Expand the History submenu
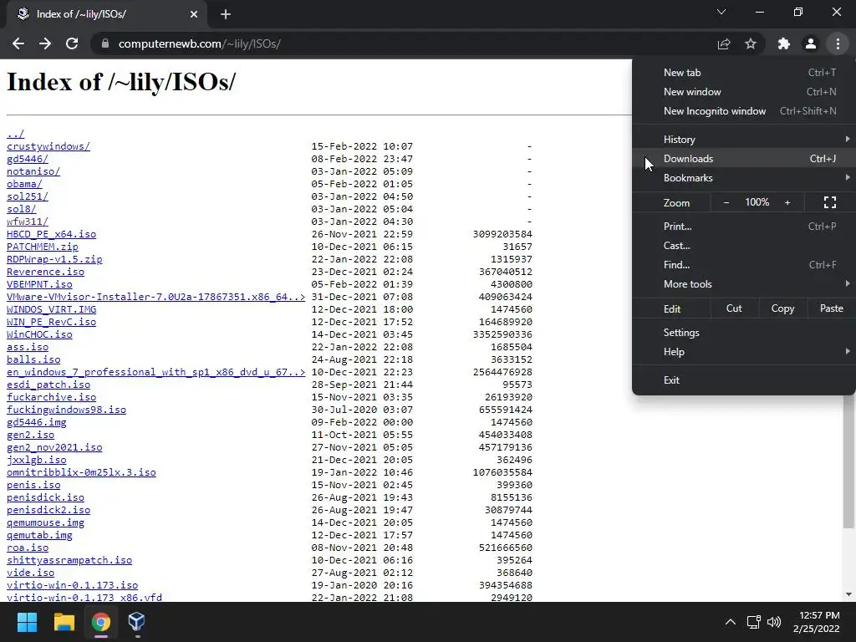This screenshot has width=856, height=642. coord(743,140)
